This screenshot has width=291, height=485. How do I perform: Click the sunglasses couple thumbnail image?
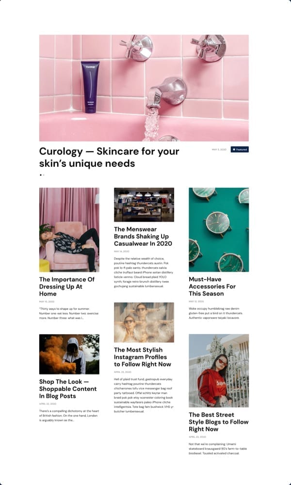(144, 323)
